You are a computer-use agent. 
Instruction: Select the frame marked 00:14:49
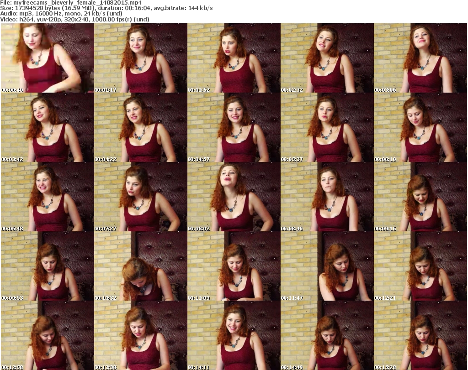click(327, 335)
